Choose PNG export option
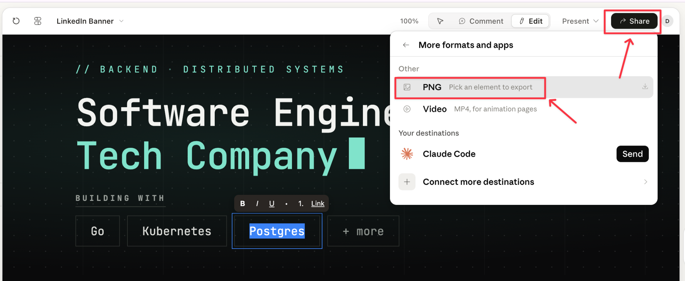The image size is (685, 281). coord(524,87)
